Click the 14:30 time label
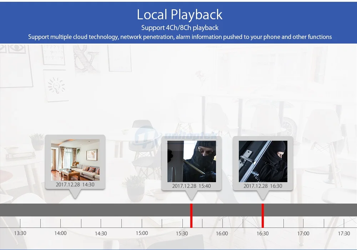The image size is (357, 250). [101, 233]
